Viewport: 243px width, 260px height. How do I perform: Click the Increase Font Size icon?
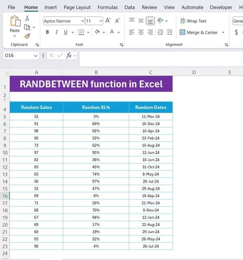pyautogui.click(x=108, y=21)
